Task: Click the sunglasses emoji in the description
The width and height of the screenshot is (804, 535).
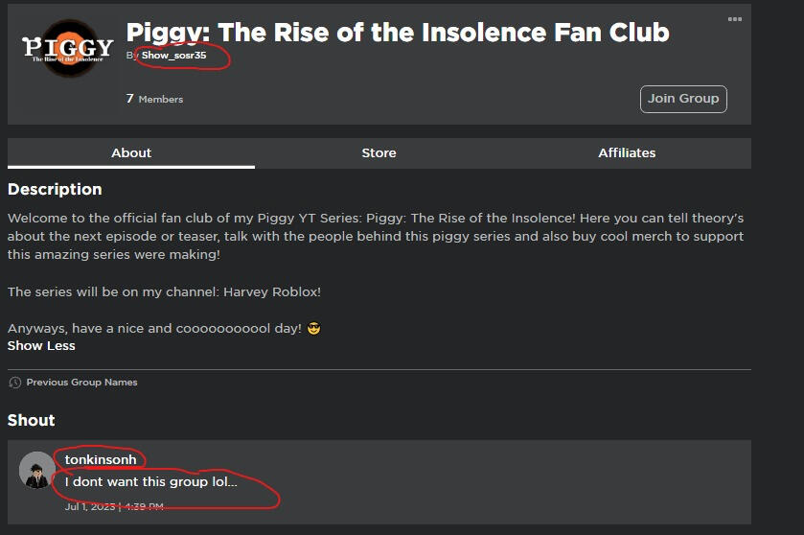Action: 313,328
